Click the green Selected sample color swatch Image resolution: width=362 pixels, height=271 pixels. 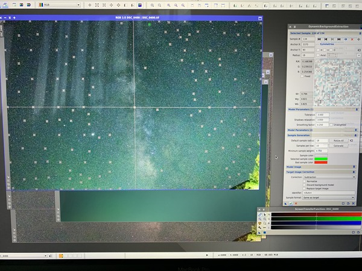(321, 159)
